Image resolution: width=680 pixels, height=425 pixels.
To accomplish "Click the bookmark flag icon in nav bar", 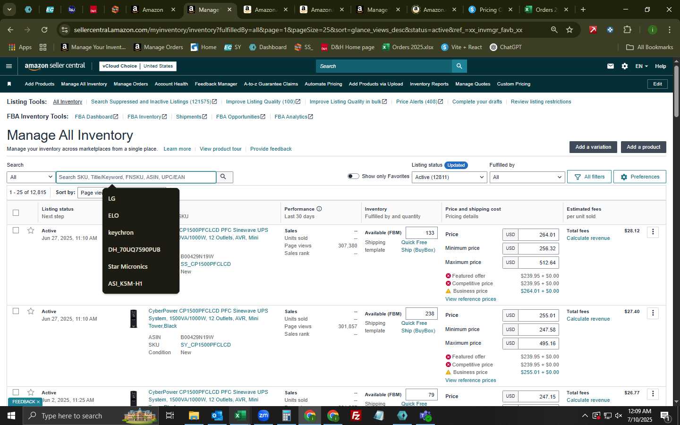I will pos(9,84).
